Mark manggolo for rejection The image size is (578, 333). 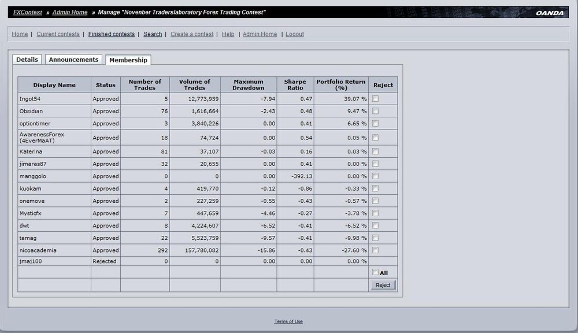pyautogui.click(x=375, y=176)
